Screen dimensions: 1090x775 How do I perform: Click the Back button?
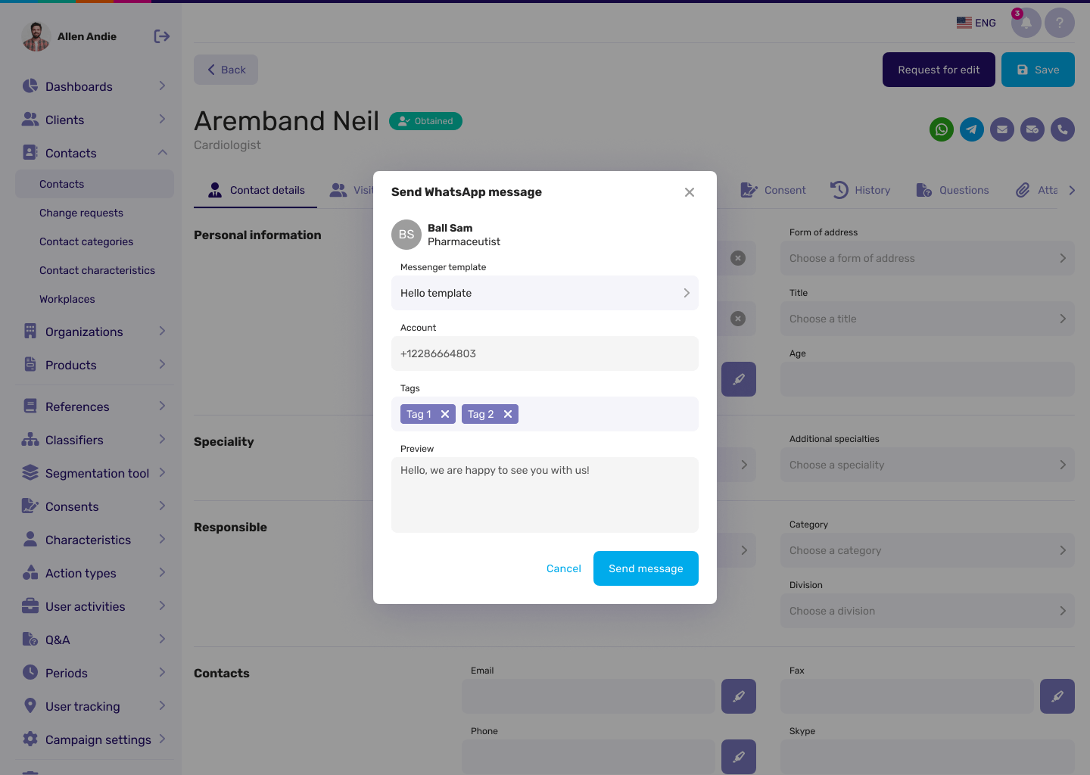click(226, 70)
